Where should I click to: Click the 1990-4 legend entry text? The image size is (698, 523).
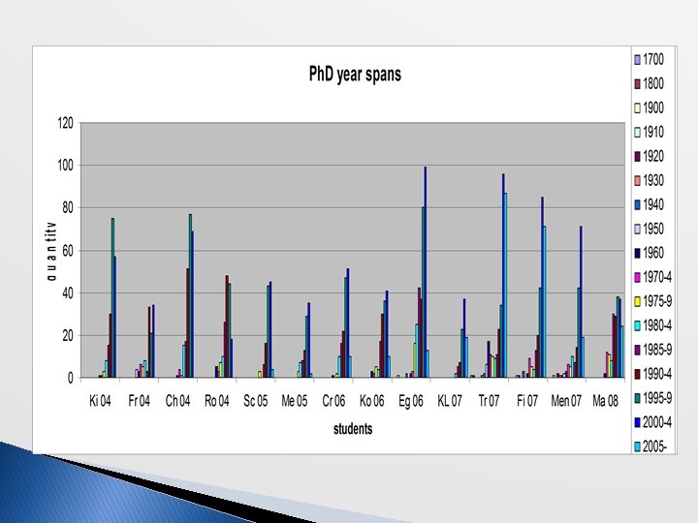click(x=657, y=374)
